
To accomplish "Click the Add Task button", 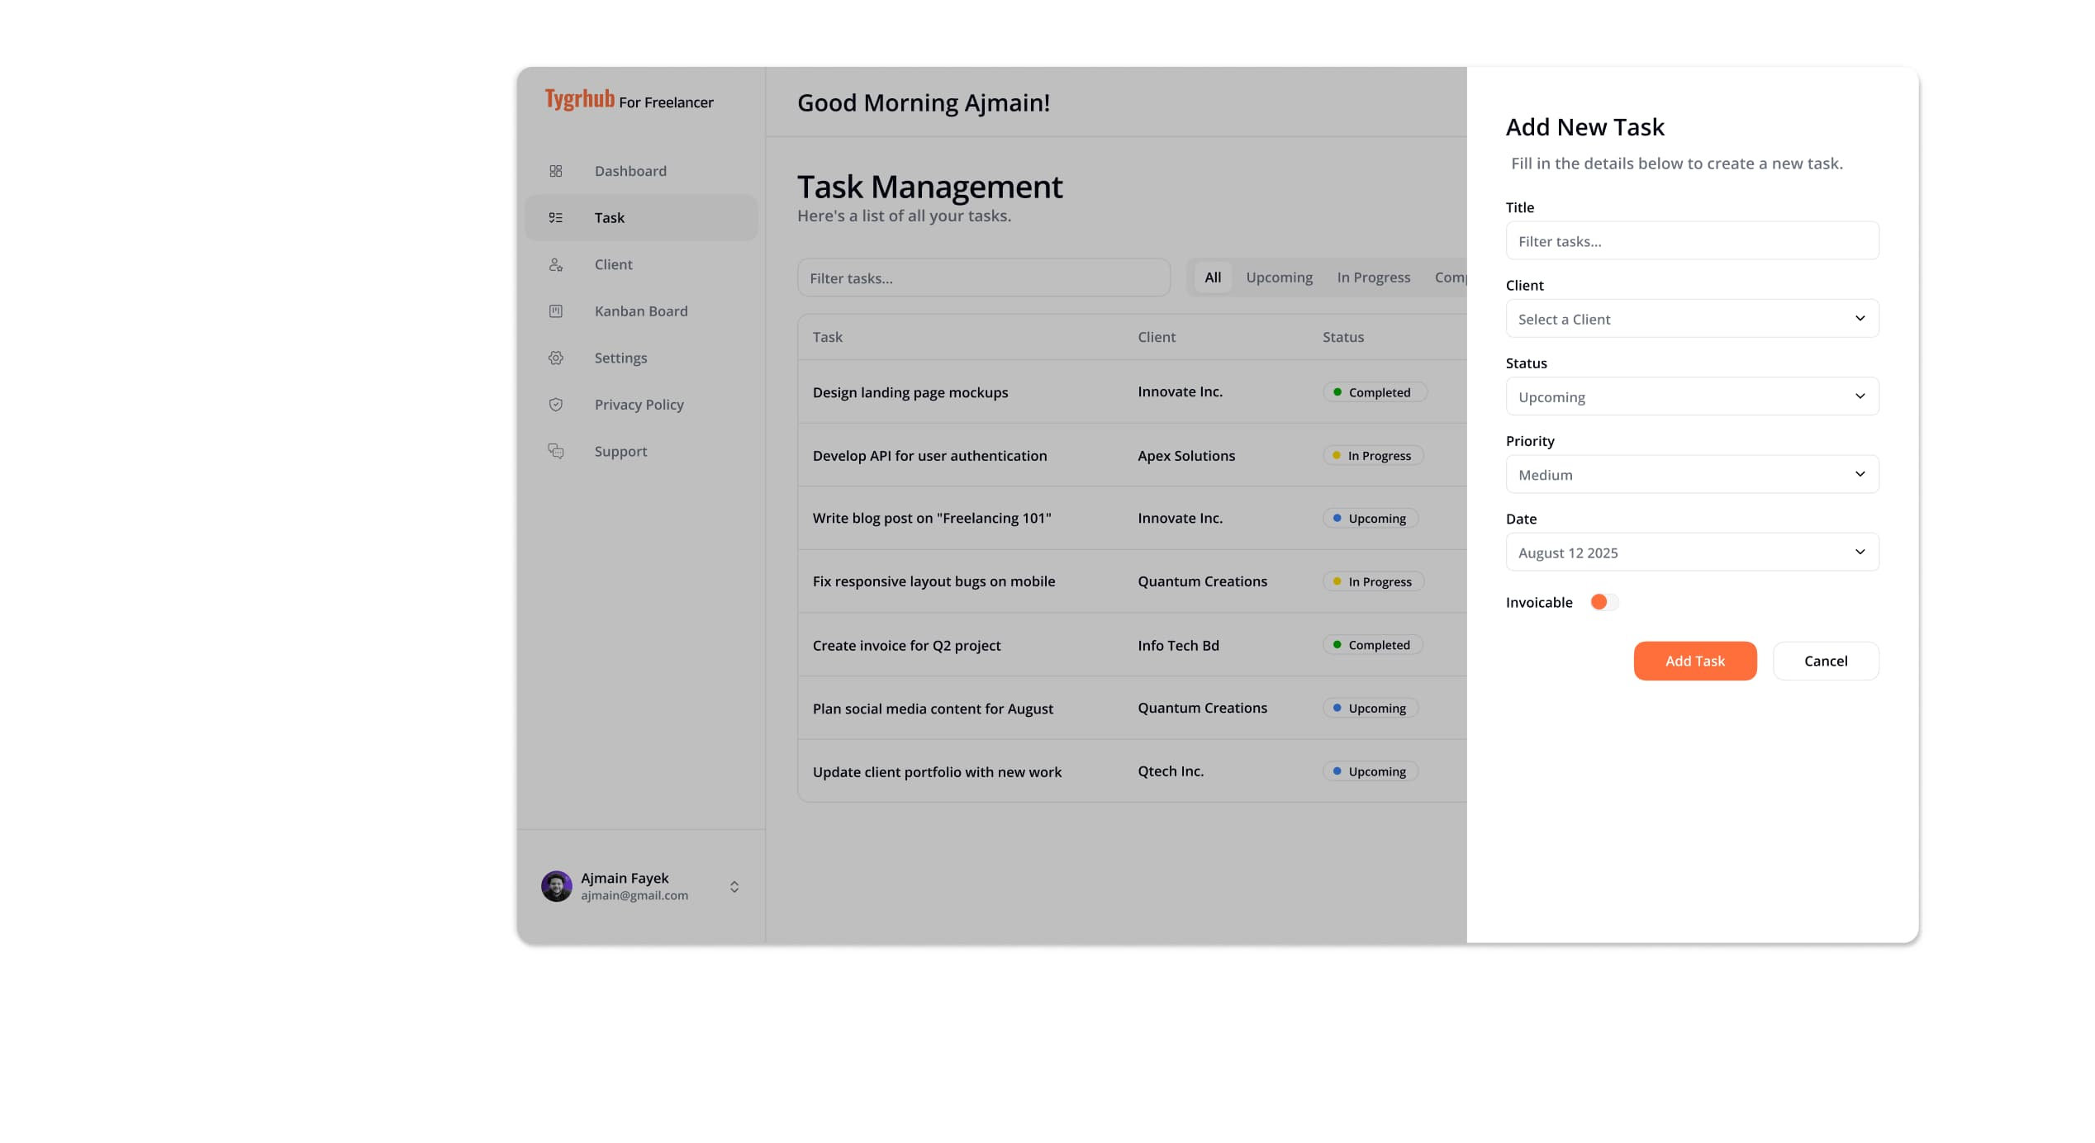I will click(x=1695, y=661).
